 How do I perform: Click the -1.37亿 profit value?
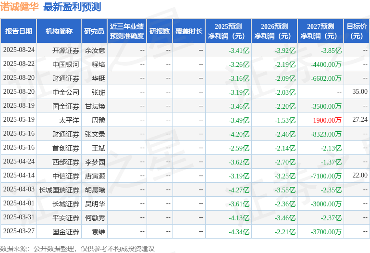click(331, 162)
